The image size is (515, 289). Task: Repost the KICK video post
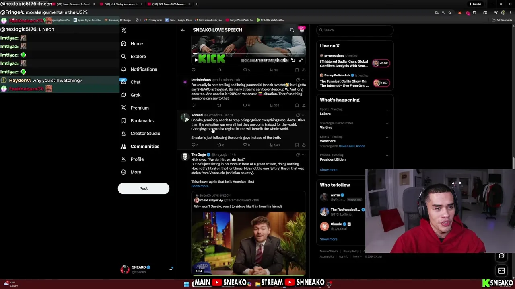point(219,70)
